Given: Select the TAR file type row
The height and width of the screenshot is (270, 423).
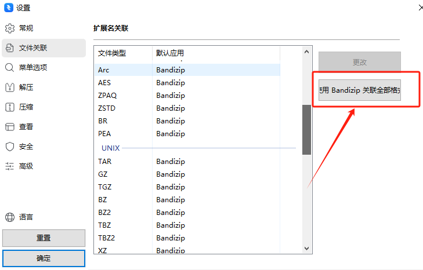Looking at the screenshot, I should tap(187, 162).
